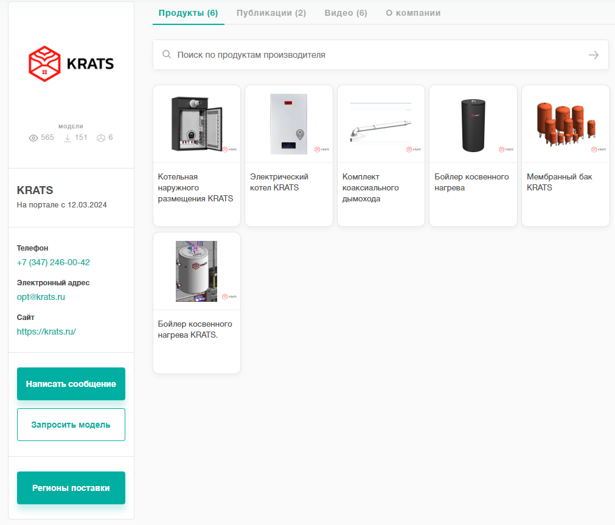Click title text Мембранный бак KRATS
615x525 pixels.
click(559, 182)
